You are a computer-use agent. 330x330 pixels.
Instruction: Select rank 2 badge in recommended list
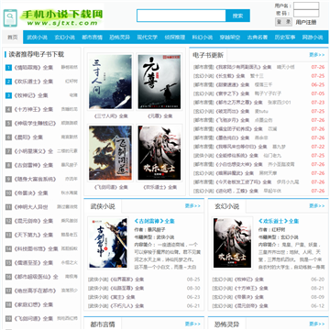pyautogui.click(x=8, y=82)
